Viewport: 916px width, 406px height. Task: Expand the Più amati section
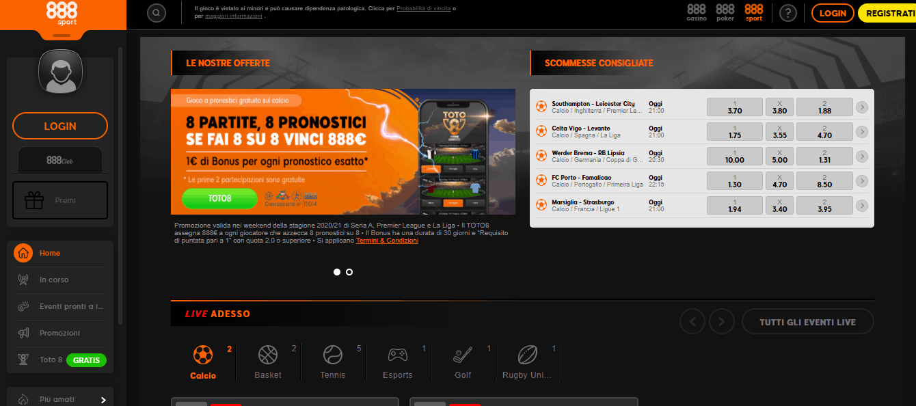pos(60,399)
